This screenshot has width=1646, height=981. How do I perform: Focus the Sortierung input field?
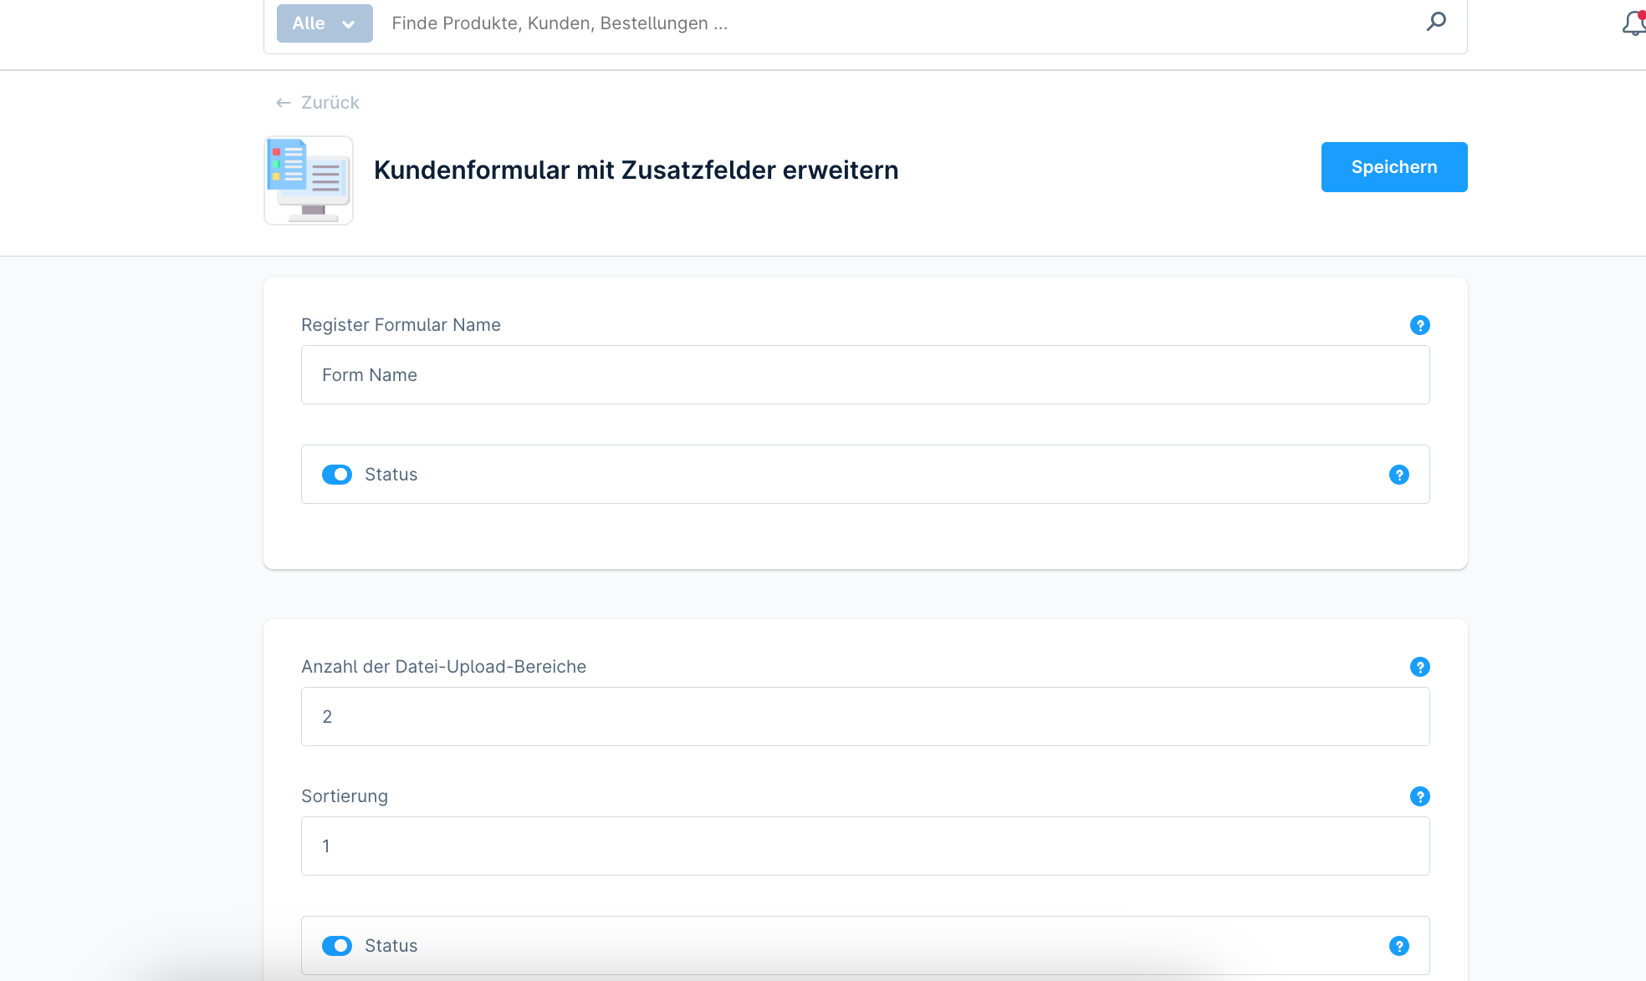coord(865,846)
